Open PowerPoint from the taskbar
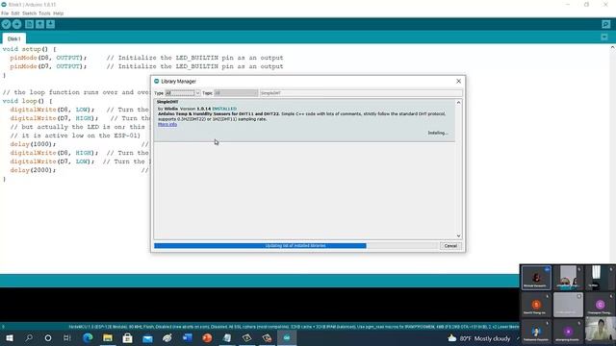The width and height of the screenshot is (616, 346). pos(208,337)
